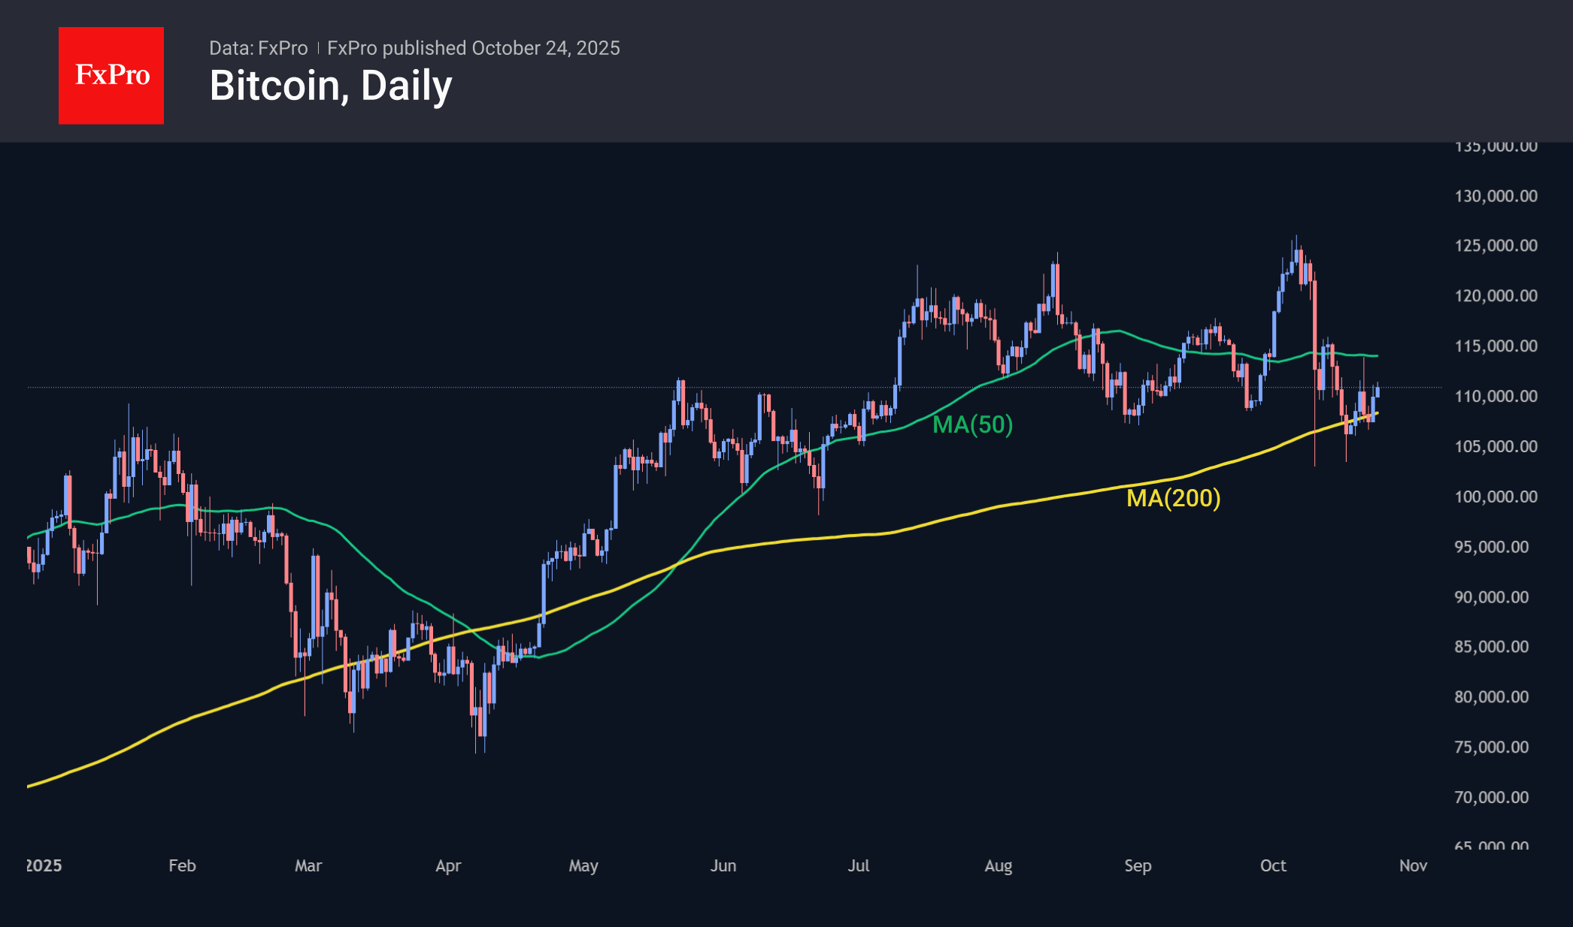The height and width of the screenshot is (927, 1573).
Task: Click the Feb label on time axis
Action: click(182, 865)
